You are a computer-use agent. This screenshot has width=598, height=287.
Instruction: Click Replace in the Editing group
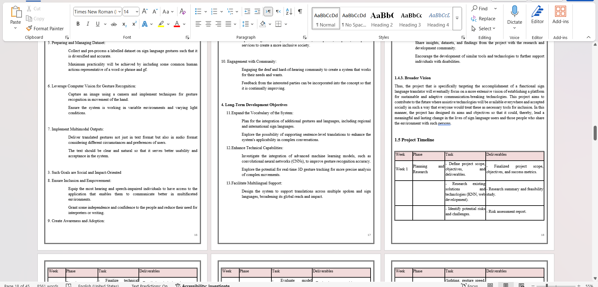tap(484, 18)
